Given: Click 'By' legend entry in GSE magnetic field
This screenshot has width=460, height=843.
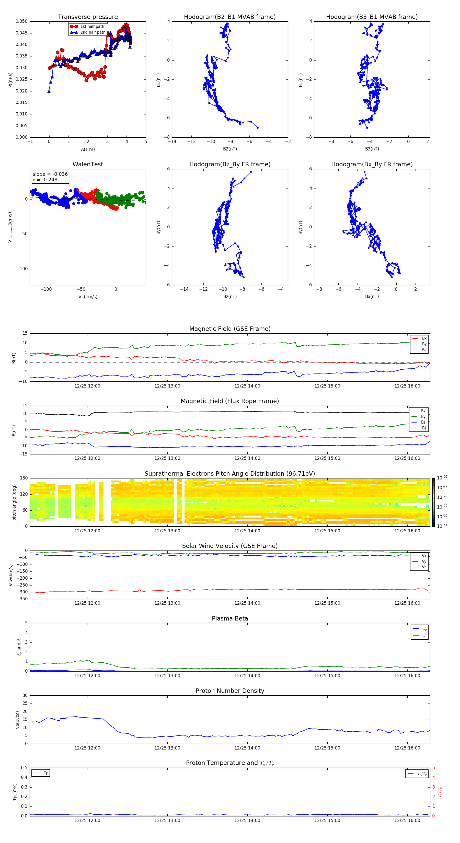Looking at the screenshot, I should 419,344.
